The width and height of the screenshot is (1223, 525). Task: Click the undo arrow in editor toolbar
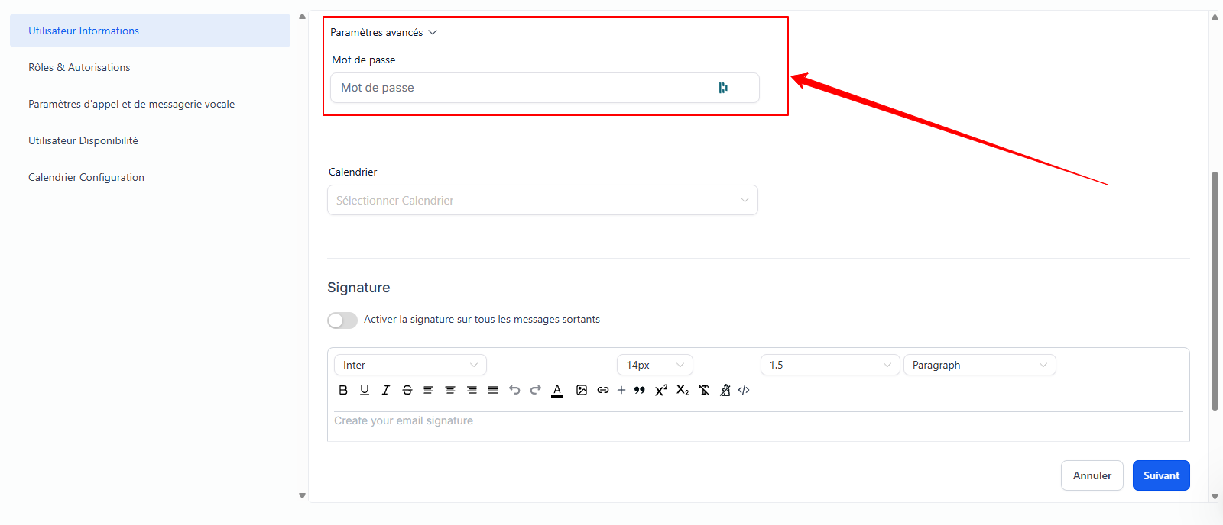[514, 390]
